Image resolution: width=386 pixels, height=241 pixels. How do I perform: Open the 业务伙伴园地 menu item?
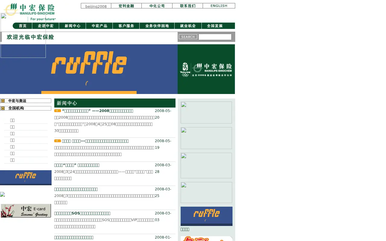(x=157, y=26)
